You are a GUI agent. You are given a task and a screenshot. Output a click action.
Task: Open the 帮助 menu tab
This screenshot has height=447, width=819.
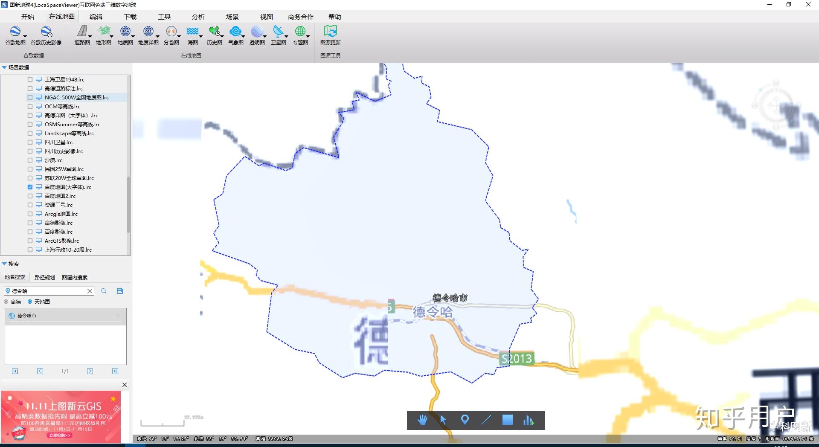coord(335,17)
